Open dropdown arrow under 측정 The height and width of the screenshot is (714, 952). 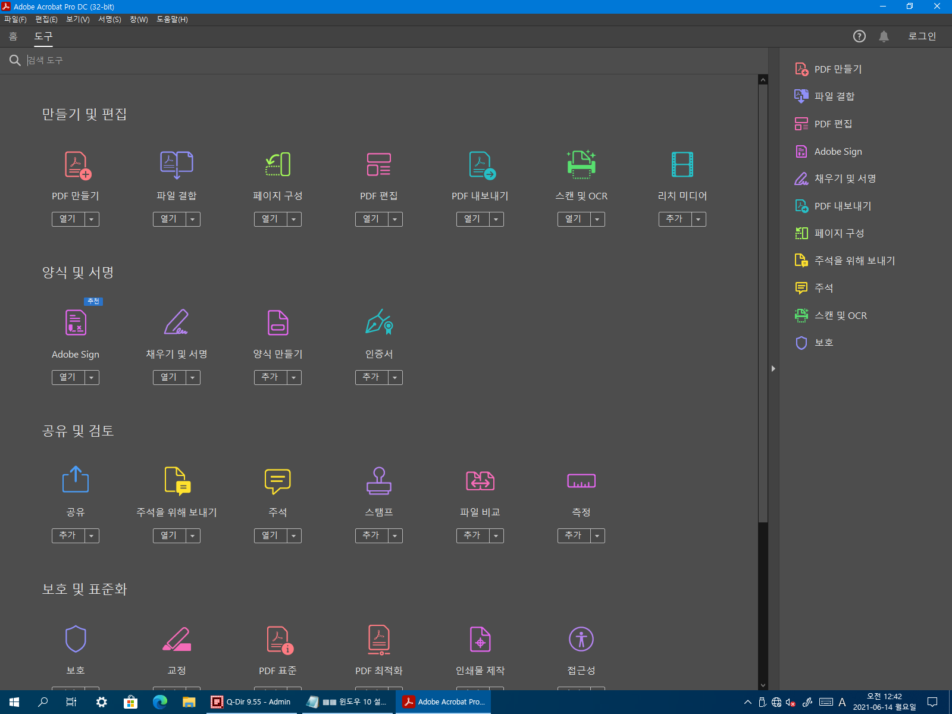pyautogui.click(x=597, y=535)
